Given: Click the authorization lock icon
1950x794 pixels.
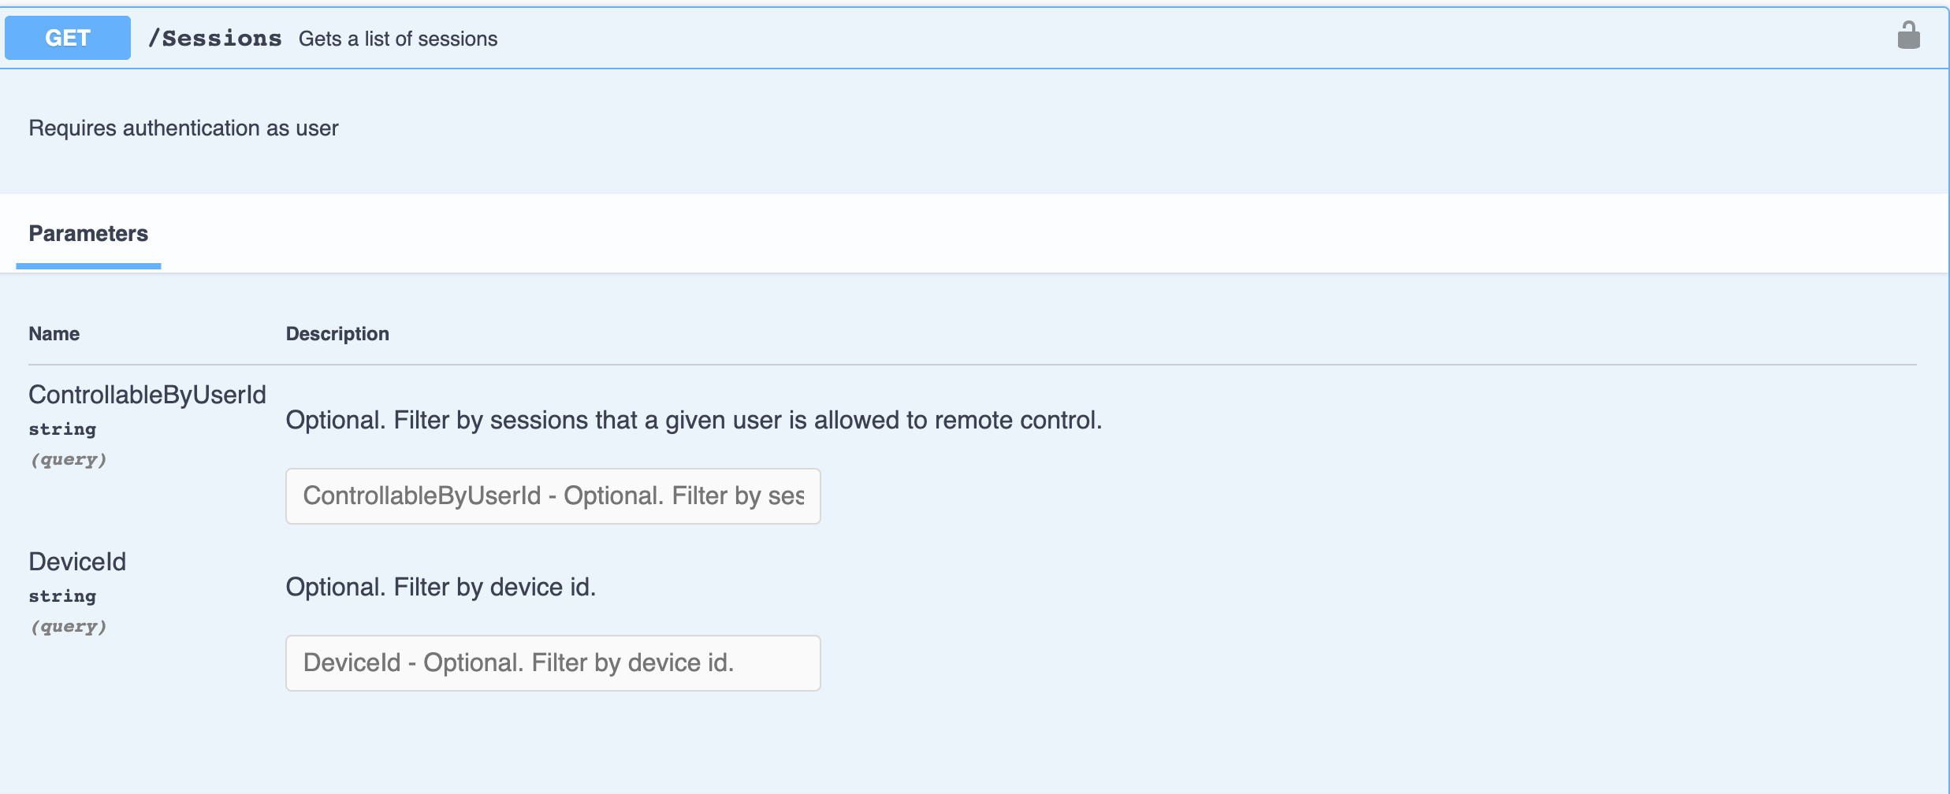Looking at the screenshot, I should point(1908,35).
